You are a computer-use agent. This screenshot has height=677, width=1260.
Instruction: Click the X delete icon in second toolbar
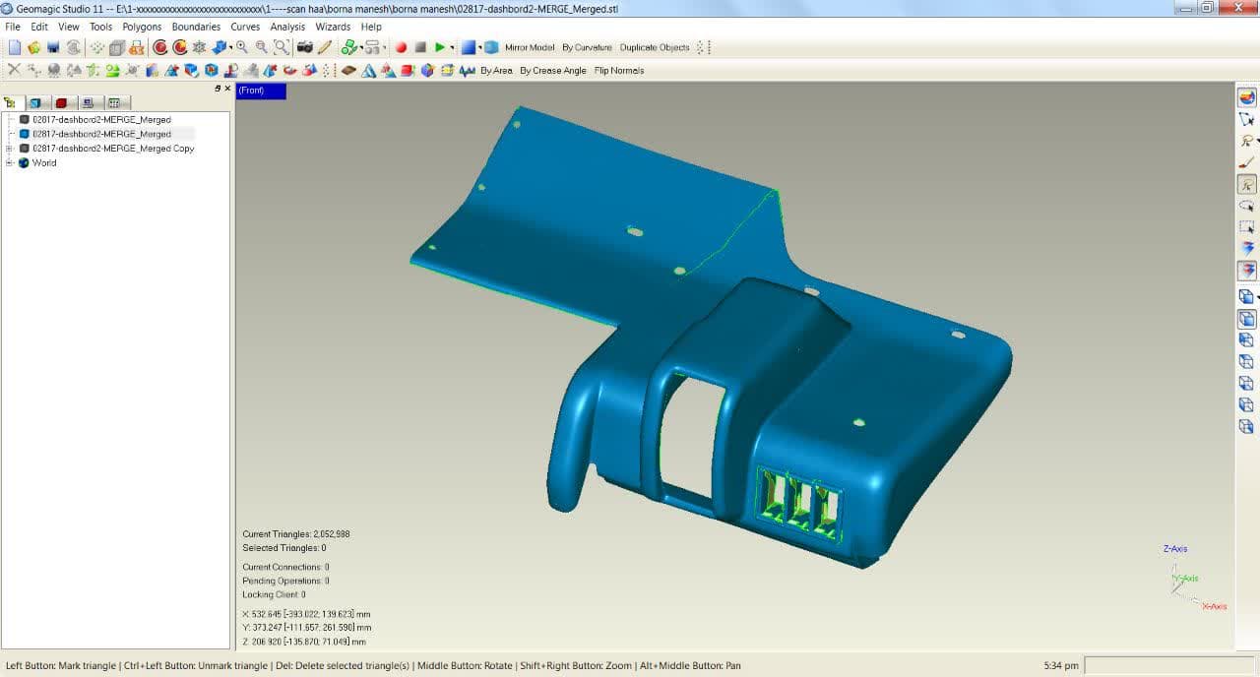[x=14, y=70]
